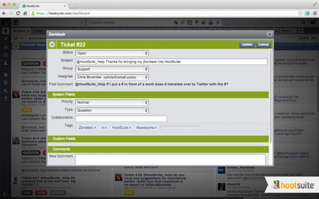Screen dimensions: 319x199
Task: Open the analytics bar chart sidebar icon
Action: 6,47
